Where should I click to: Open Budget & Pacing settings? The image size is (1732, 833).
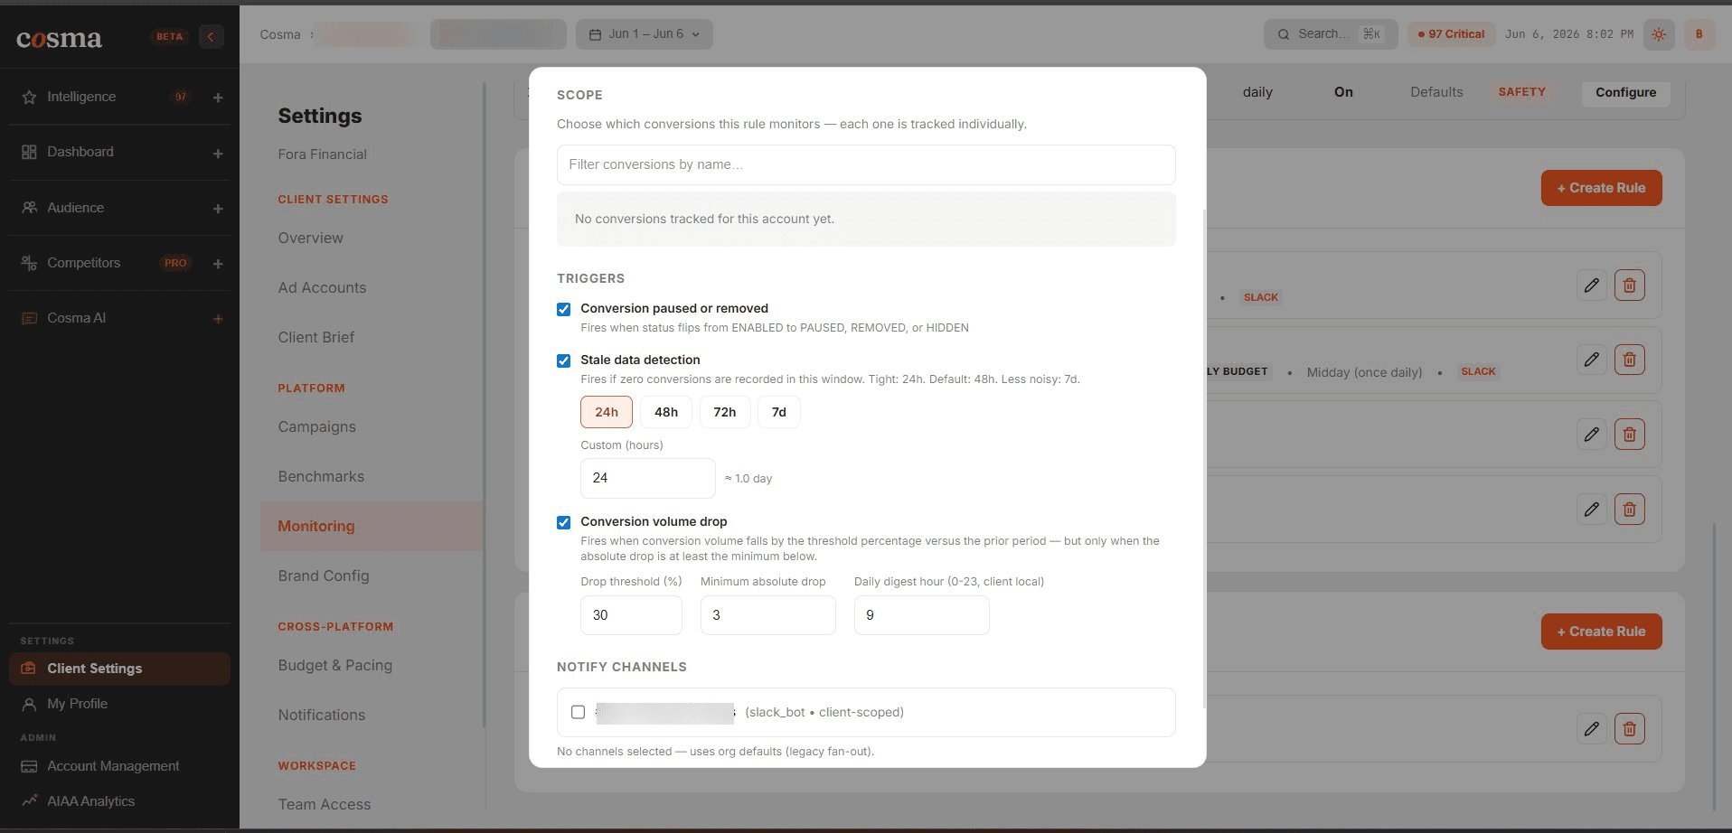pyautogui.click(x=334, y=665)
